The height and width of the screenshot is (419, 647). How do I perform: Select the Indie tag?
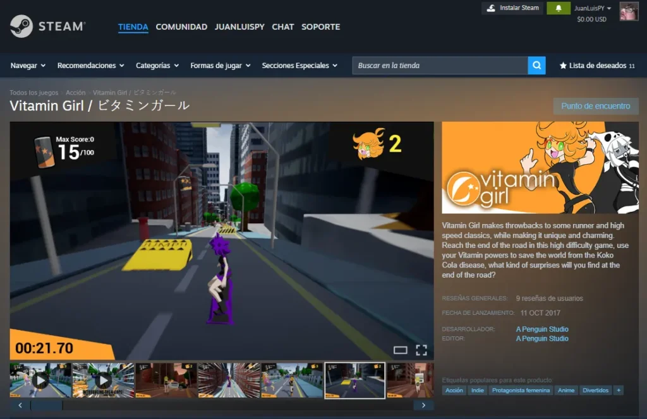click(x=477, y=390)
